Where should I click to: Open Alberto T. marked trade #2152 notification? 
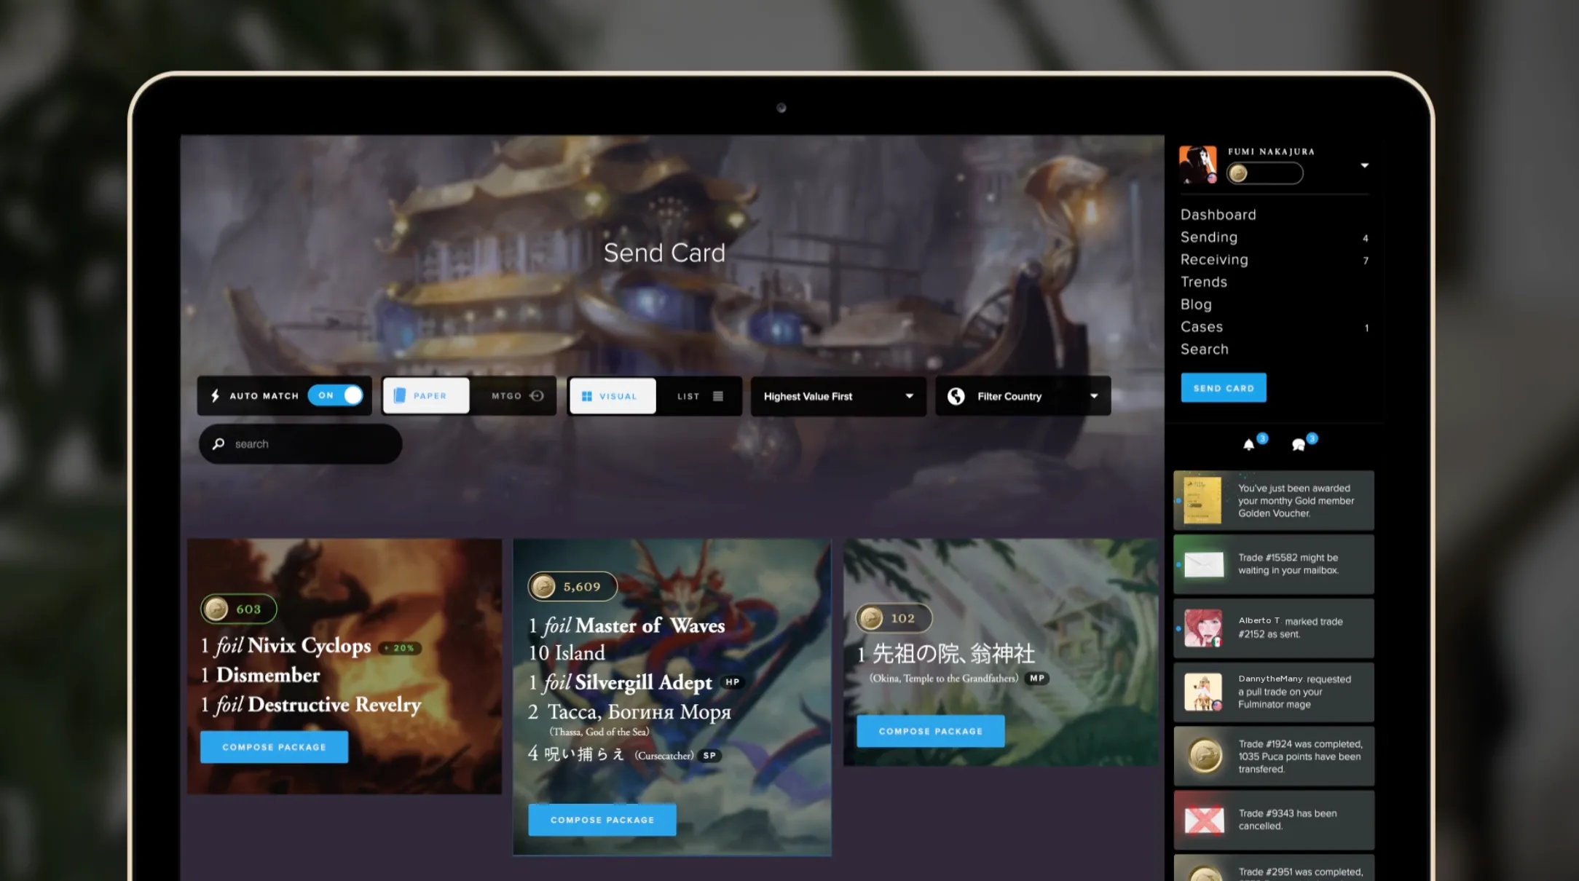click(x=1274, y=628)
